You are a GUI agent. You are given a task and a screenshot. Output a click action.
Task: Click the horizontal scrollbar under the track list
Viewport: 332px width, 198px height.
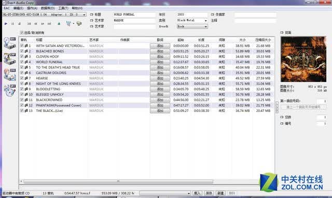[x=118, y=181]
